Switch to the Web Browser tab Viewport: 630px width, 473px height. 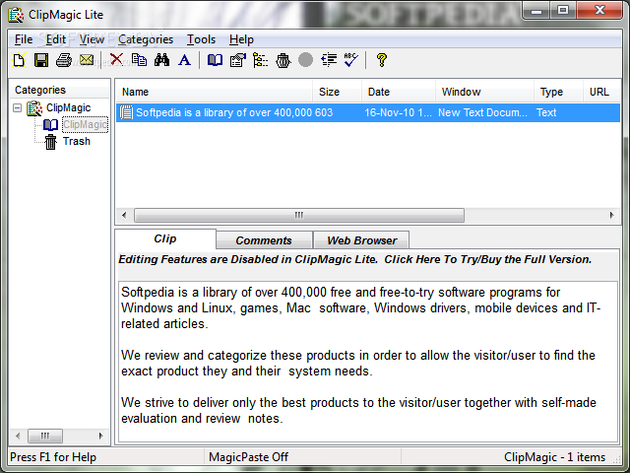(x=361, y=240)
